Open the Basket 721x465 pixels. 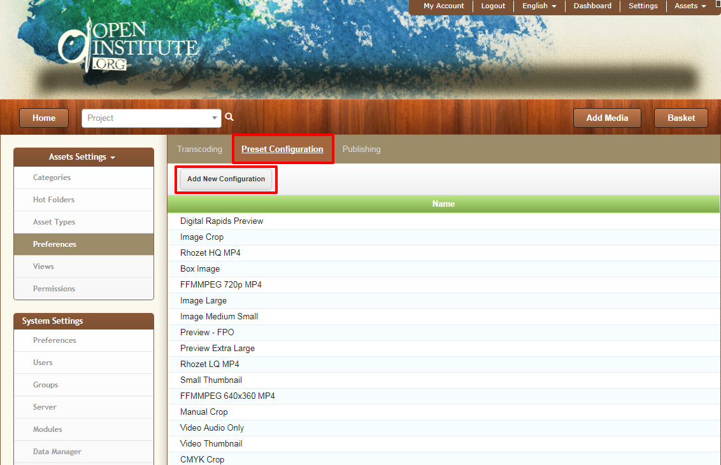(x=681, y=118)
